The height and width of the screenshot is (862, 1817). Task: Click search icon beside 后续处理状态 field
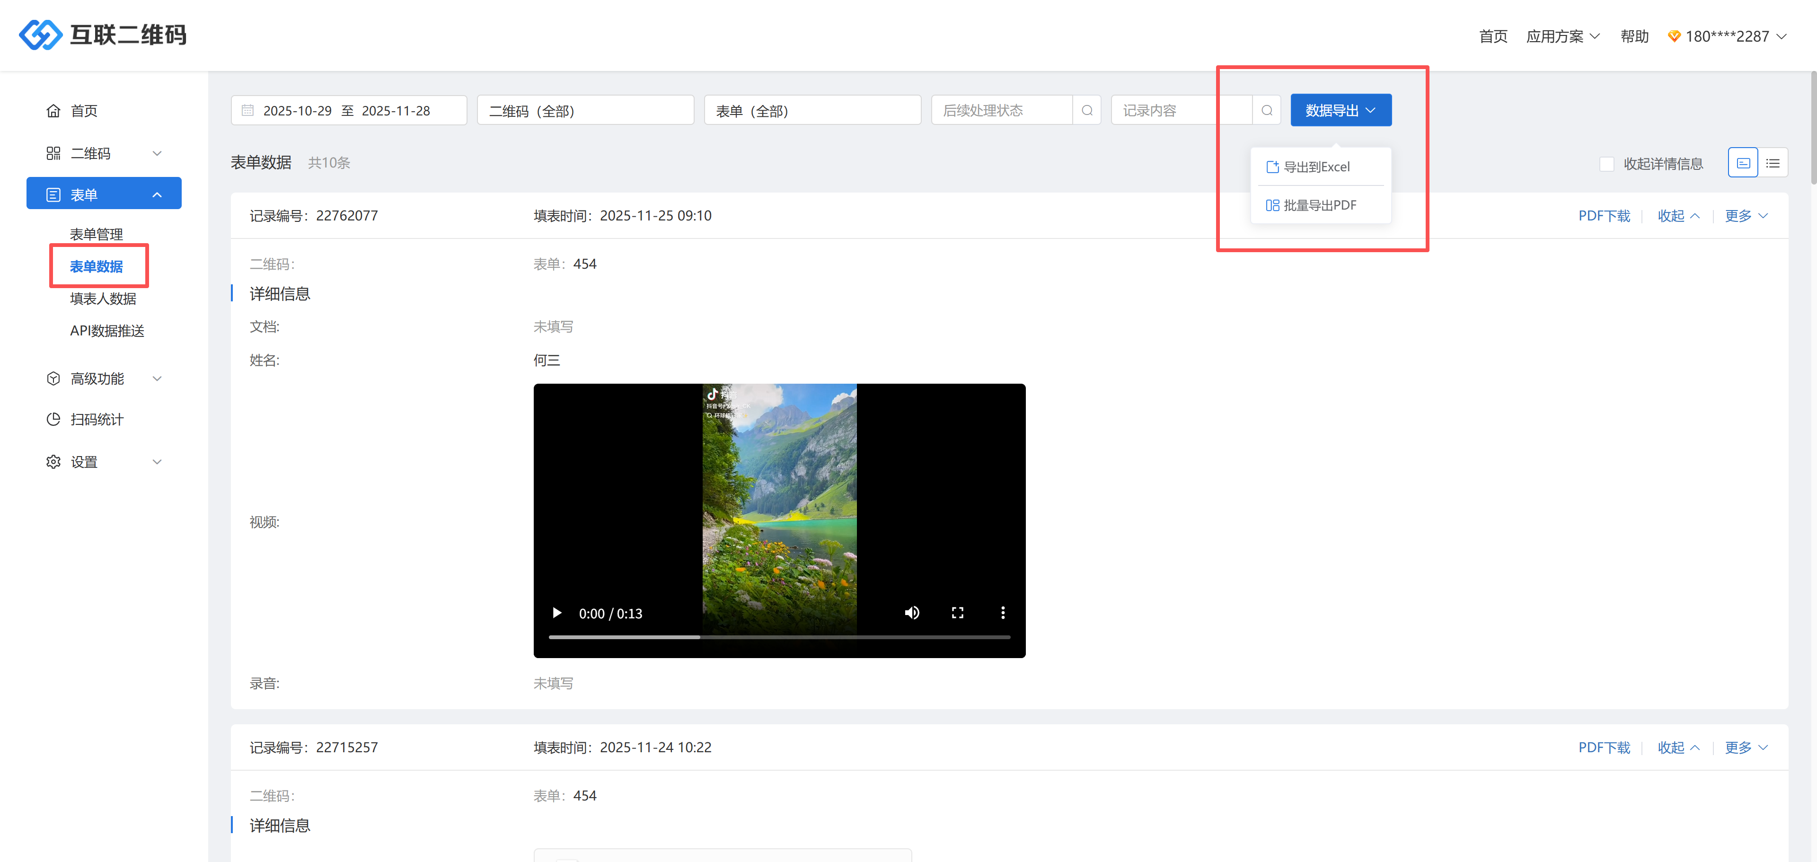1086,111
